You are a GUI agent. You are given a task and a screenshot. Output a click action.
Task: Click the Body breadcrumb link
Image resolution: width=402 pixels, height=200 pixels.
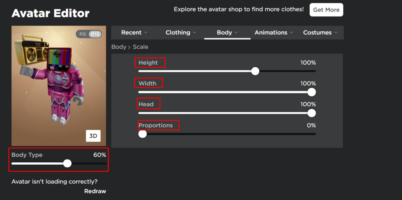click(x=119, y=47)
